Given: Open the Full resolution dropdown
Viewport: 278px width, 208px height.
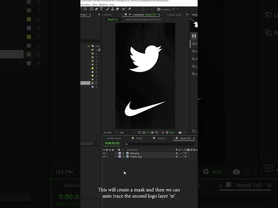Looking at the screenshot, I should coord(127,133).
